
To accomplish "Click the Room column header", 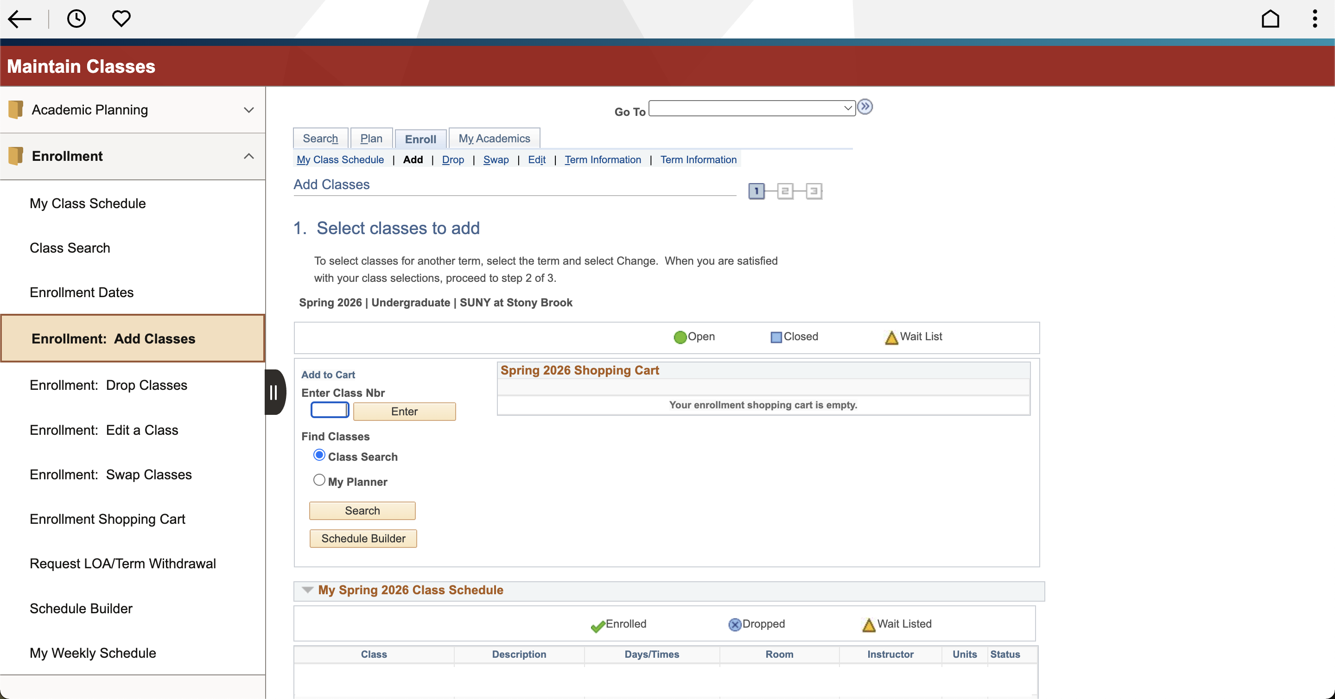I will 779,655.
